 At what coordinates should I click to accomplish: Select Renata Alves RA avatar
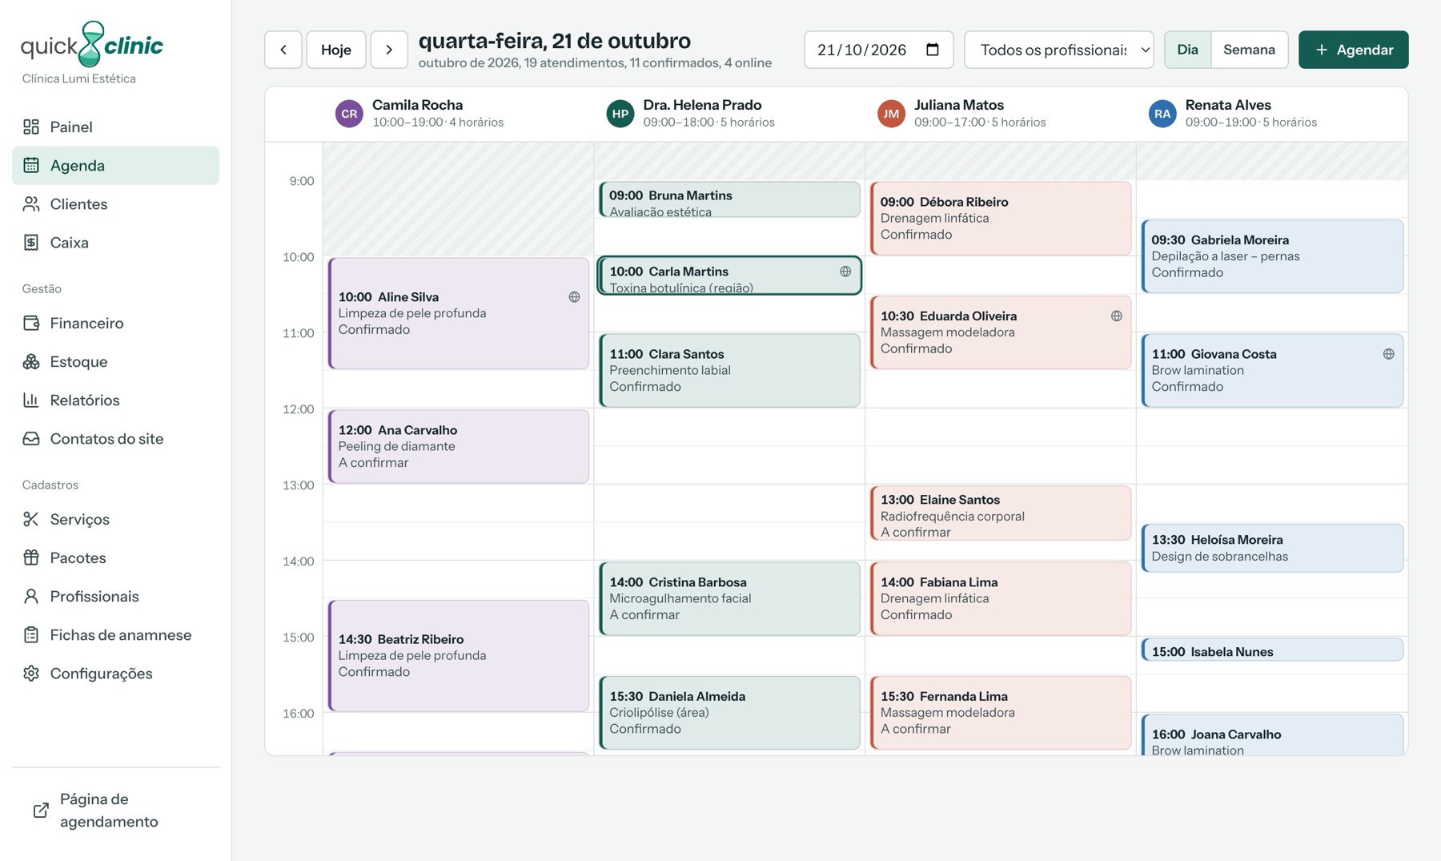click(1162, 114)
